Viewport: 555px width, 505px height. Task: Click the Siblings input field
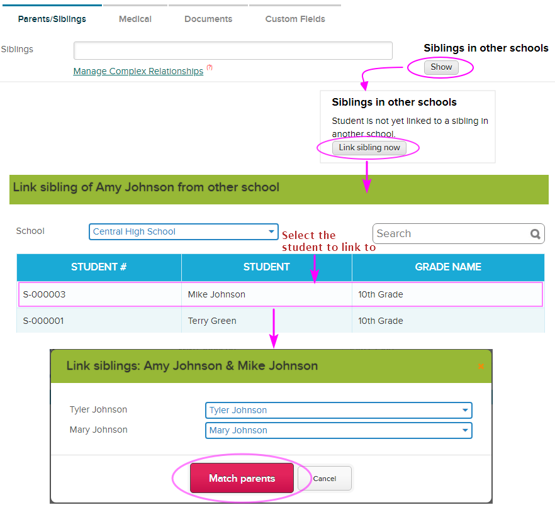(233, 50)
